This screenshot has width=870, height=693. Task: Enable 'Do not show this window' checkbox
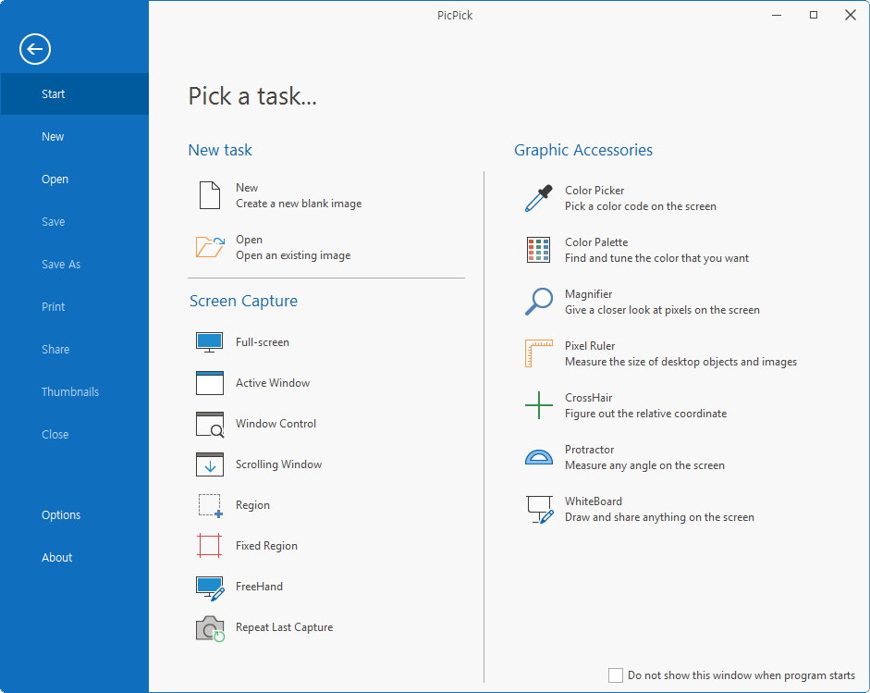616,675
